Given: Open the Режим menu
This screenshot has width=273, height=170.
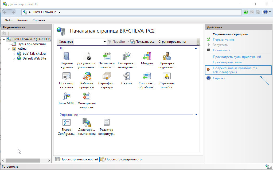Looking at the screenshot, I should 22,20.
